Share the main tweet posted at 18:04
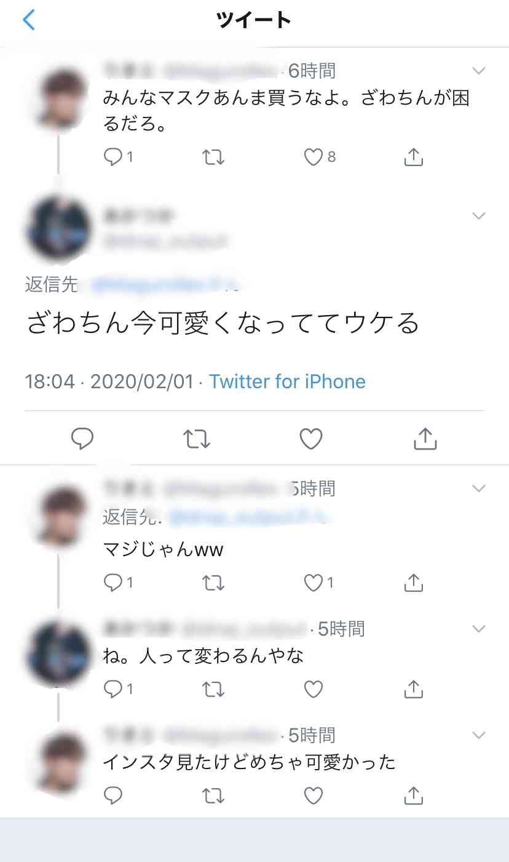 (425, 438)
